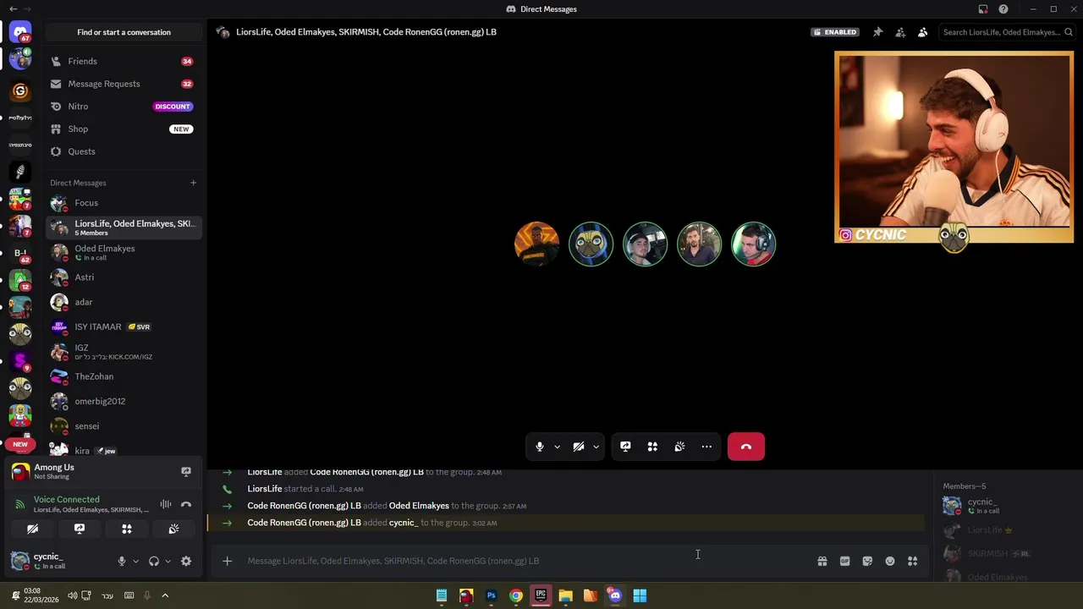Open the Voice Connected connection details
The width and height of the screenshot is (1083, 609).
(66, 500)
